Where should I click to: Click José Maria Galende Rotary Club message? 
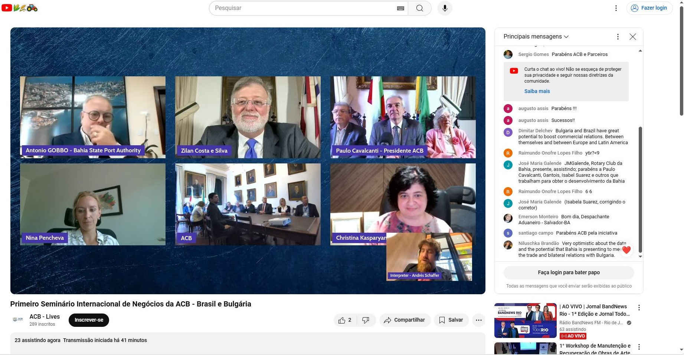click(572, 172)
